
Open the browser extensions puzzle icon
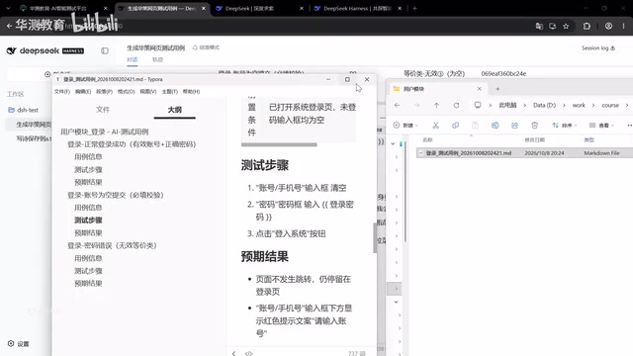click(x=587, y=26)
